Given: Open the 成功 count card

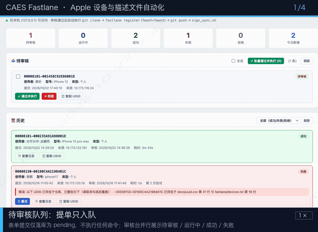Looking at the screenshot, I should [x=136, y=38].
